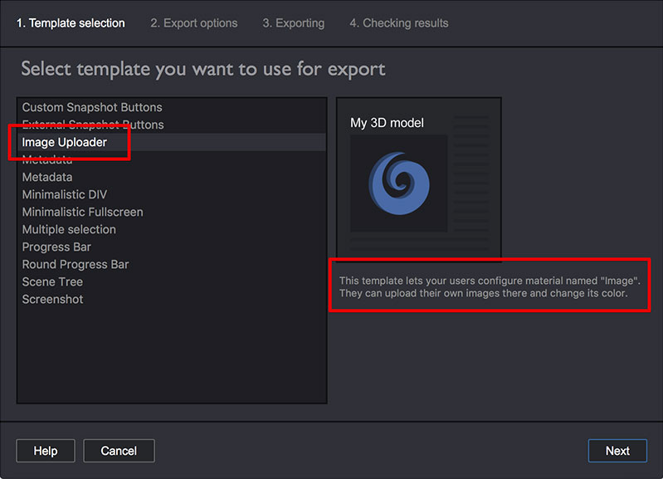The height and width of the screenshot is (479, 663).
Task: Pick the Scene Tree template
Action: click(172, 281)
